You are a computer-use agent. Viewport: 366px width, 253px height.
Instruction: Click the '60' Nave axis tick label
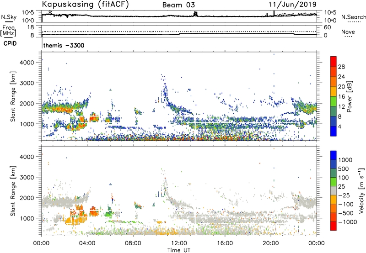click(x=327, y=27)
